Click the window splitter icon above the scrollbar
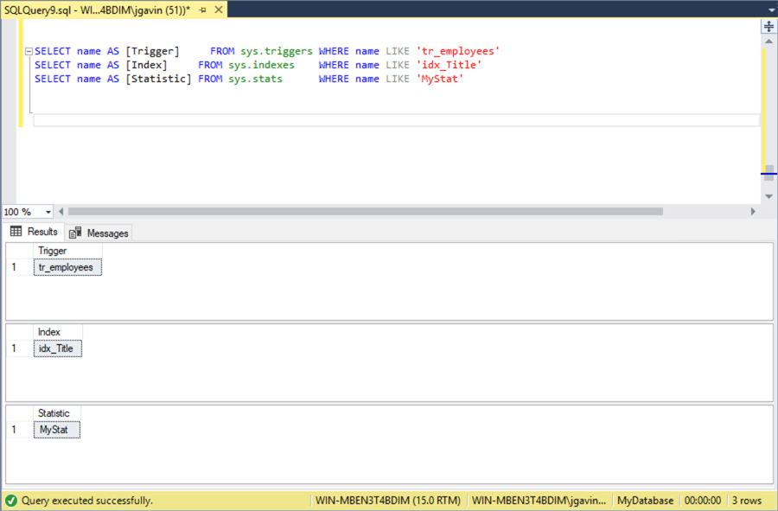The width and height of the screenshot is (778, 511). (768, 27)
